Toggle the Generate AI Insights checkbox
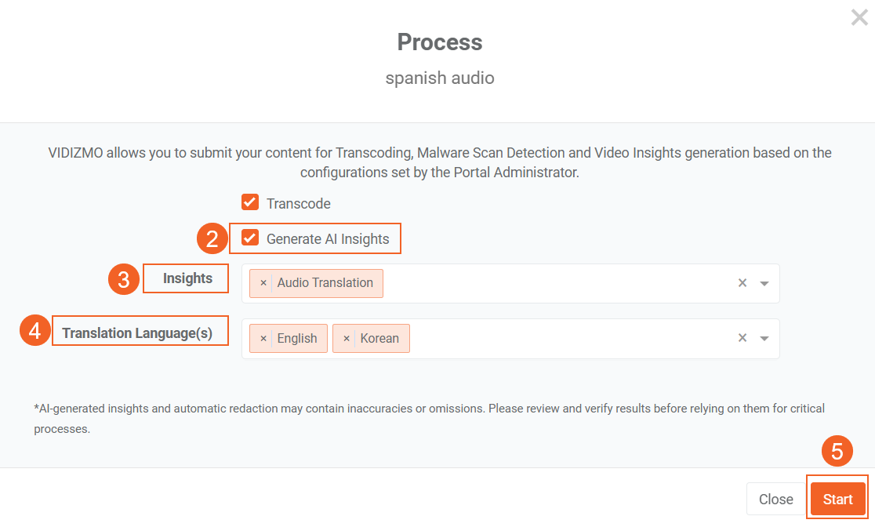Viewport: 875px width, 527px height. [x=250, y=238]
